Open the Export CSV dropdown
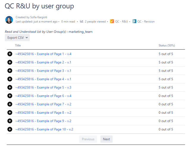 coord(17,38)
